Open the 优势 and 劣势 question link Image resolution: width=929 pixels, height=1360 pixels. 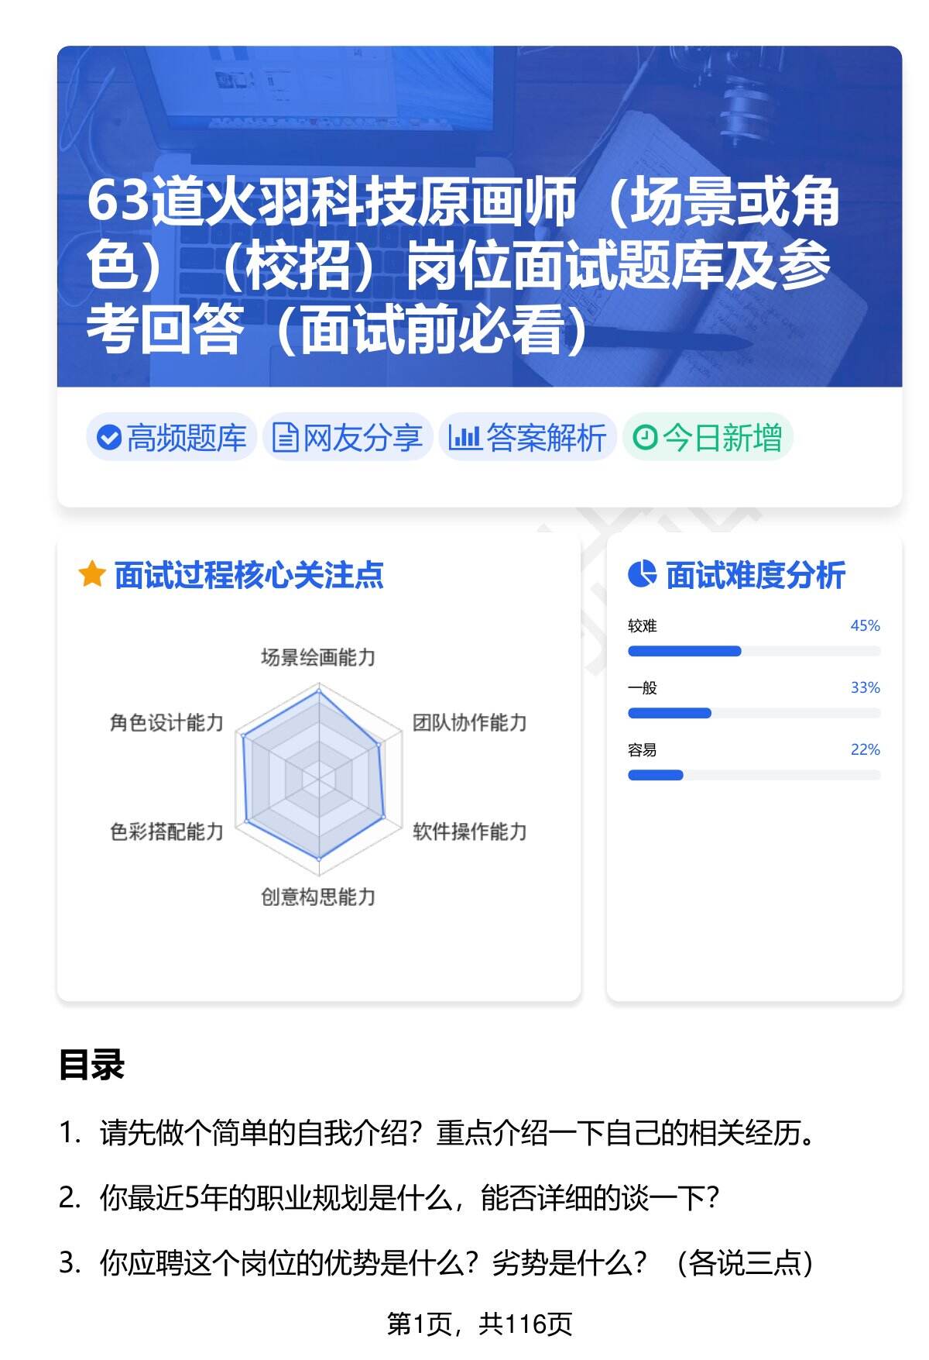(x=457, y=1263)
